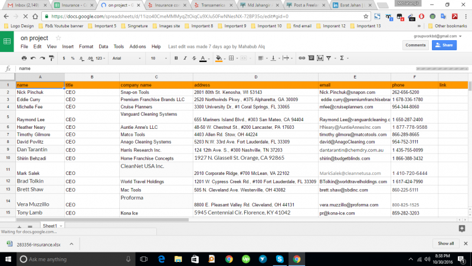Open the font size 10 dropdown
This screenshot has height=266, width=472.
coord(159,58)
